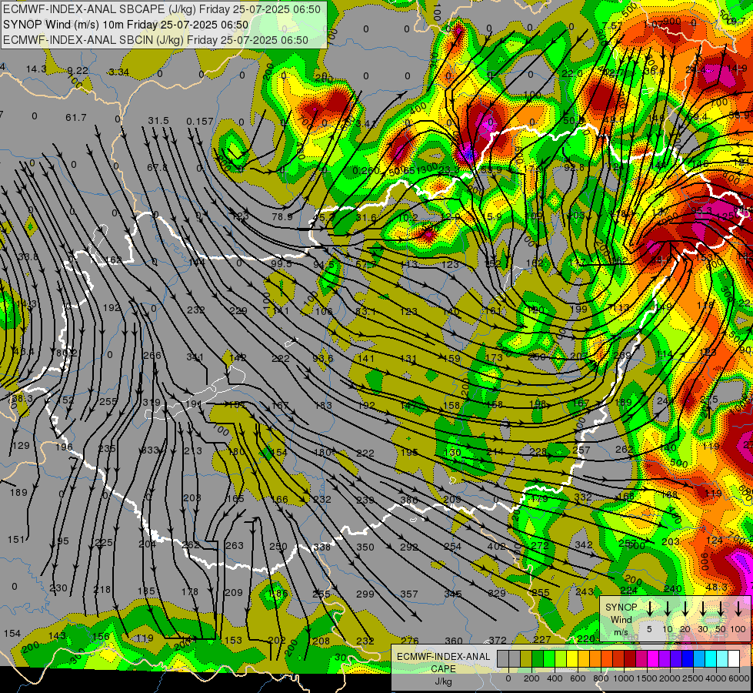This screenshot has height=693, width=753.
Task: Click the map value '218'
Action: click(102, 590)
